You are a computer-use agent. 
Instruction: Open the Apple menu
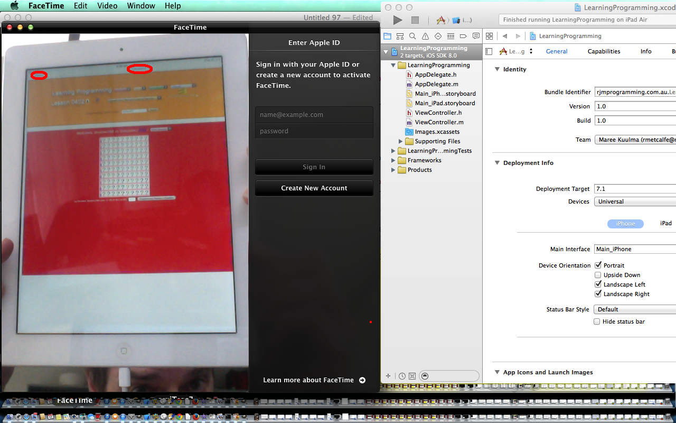click(14, 6)
